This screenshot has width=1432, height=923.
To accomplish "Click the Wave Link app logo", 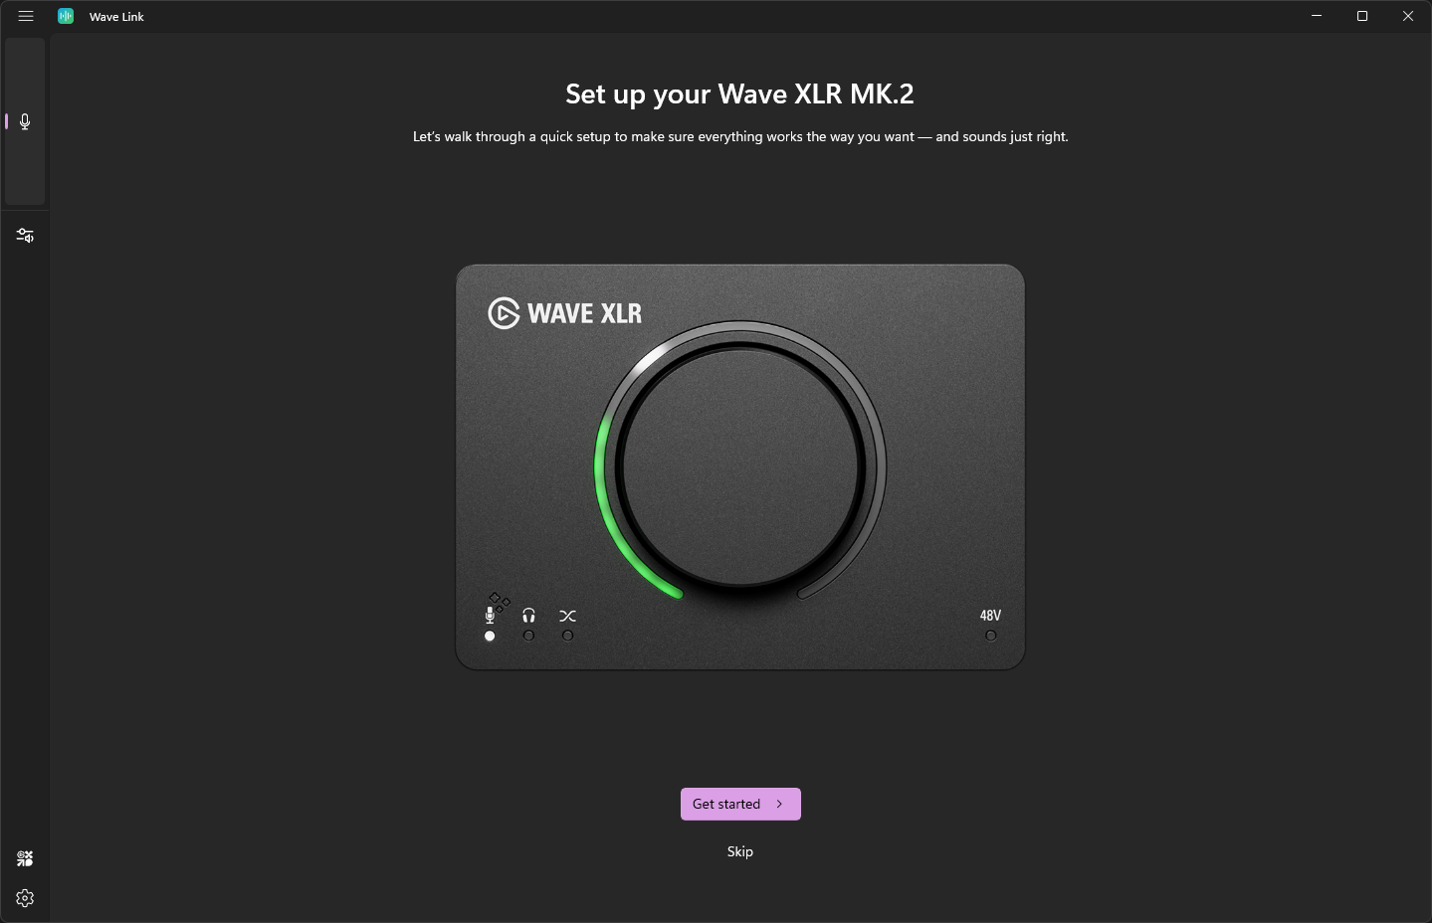I will pyautogui.click(x=66, y=16).
